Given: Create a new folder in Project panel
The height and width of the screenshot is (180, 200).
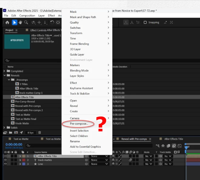Looking at the screenshot, I should (x=10, y=133).
